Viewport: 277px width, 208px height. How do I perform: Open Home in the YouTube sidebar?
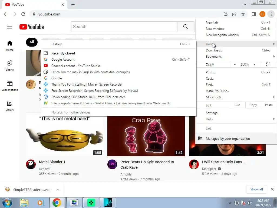[x=10, y=45]
